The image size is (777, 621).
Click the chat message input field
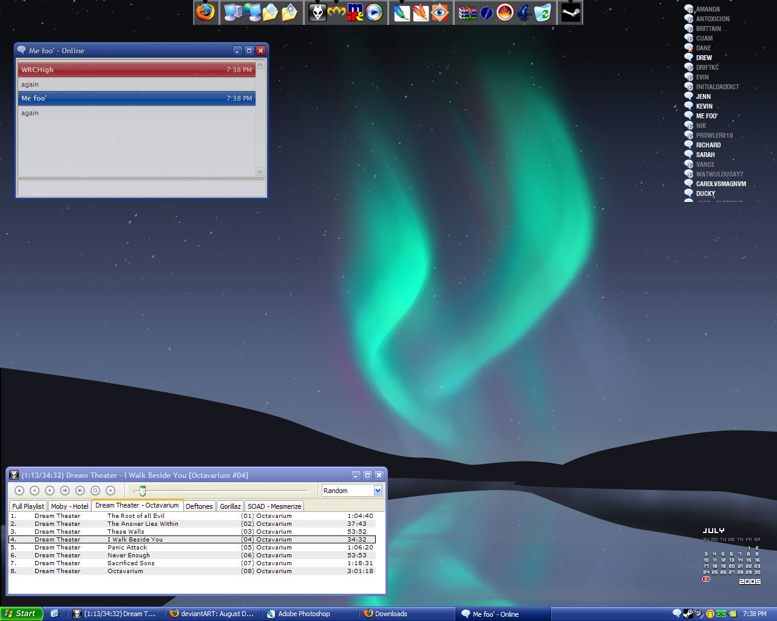coord(141,187)
